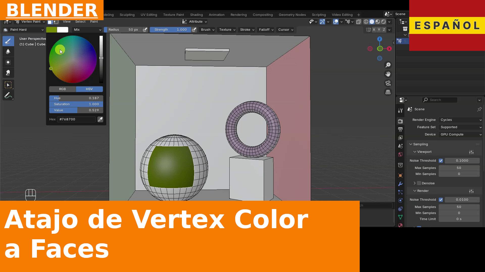Toggle strength pressure sensitivity button
This screenshot has width=485, height=272.
point(194,30)
